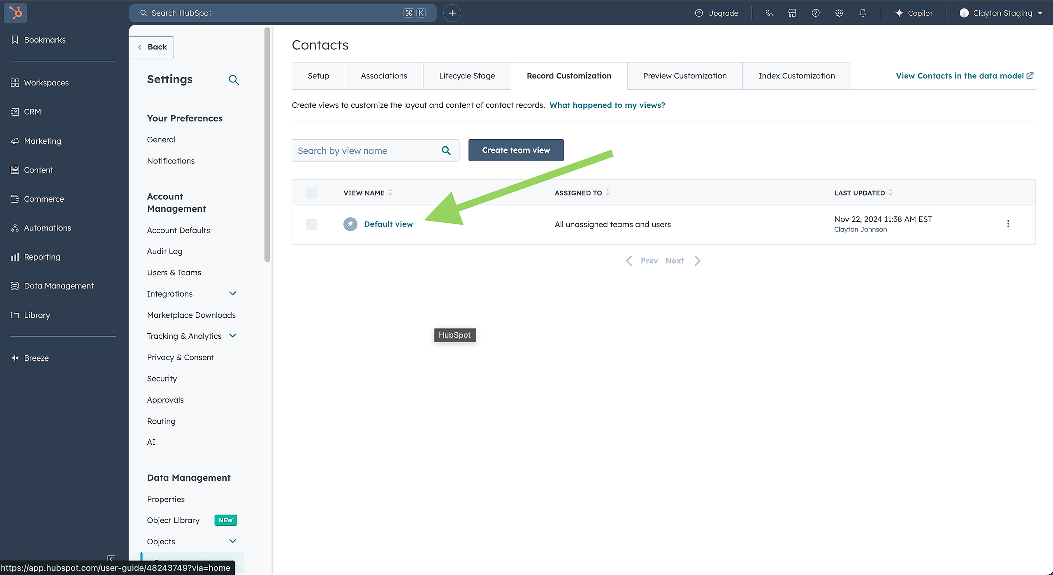Screen dimensions: 1053x575
Task: Open the calling phone icon
Action: [x=769, y=13]
